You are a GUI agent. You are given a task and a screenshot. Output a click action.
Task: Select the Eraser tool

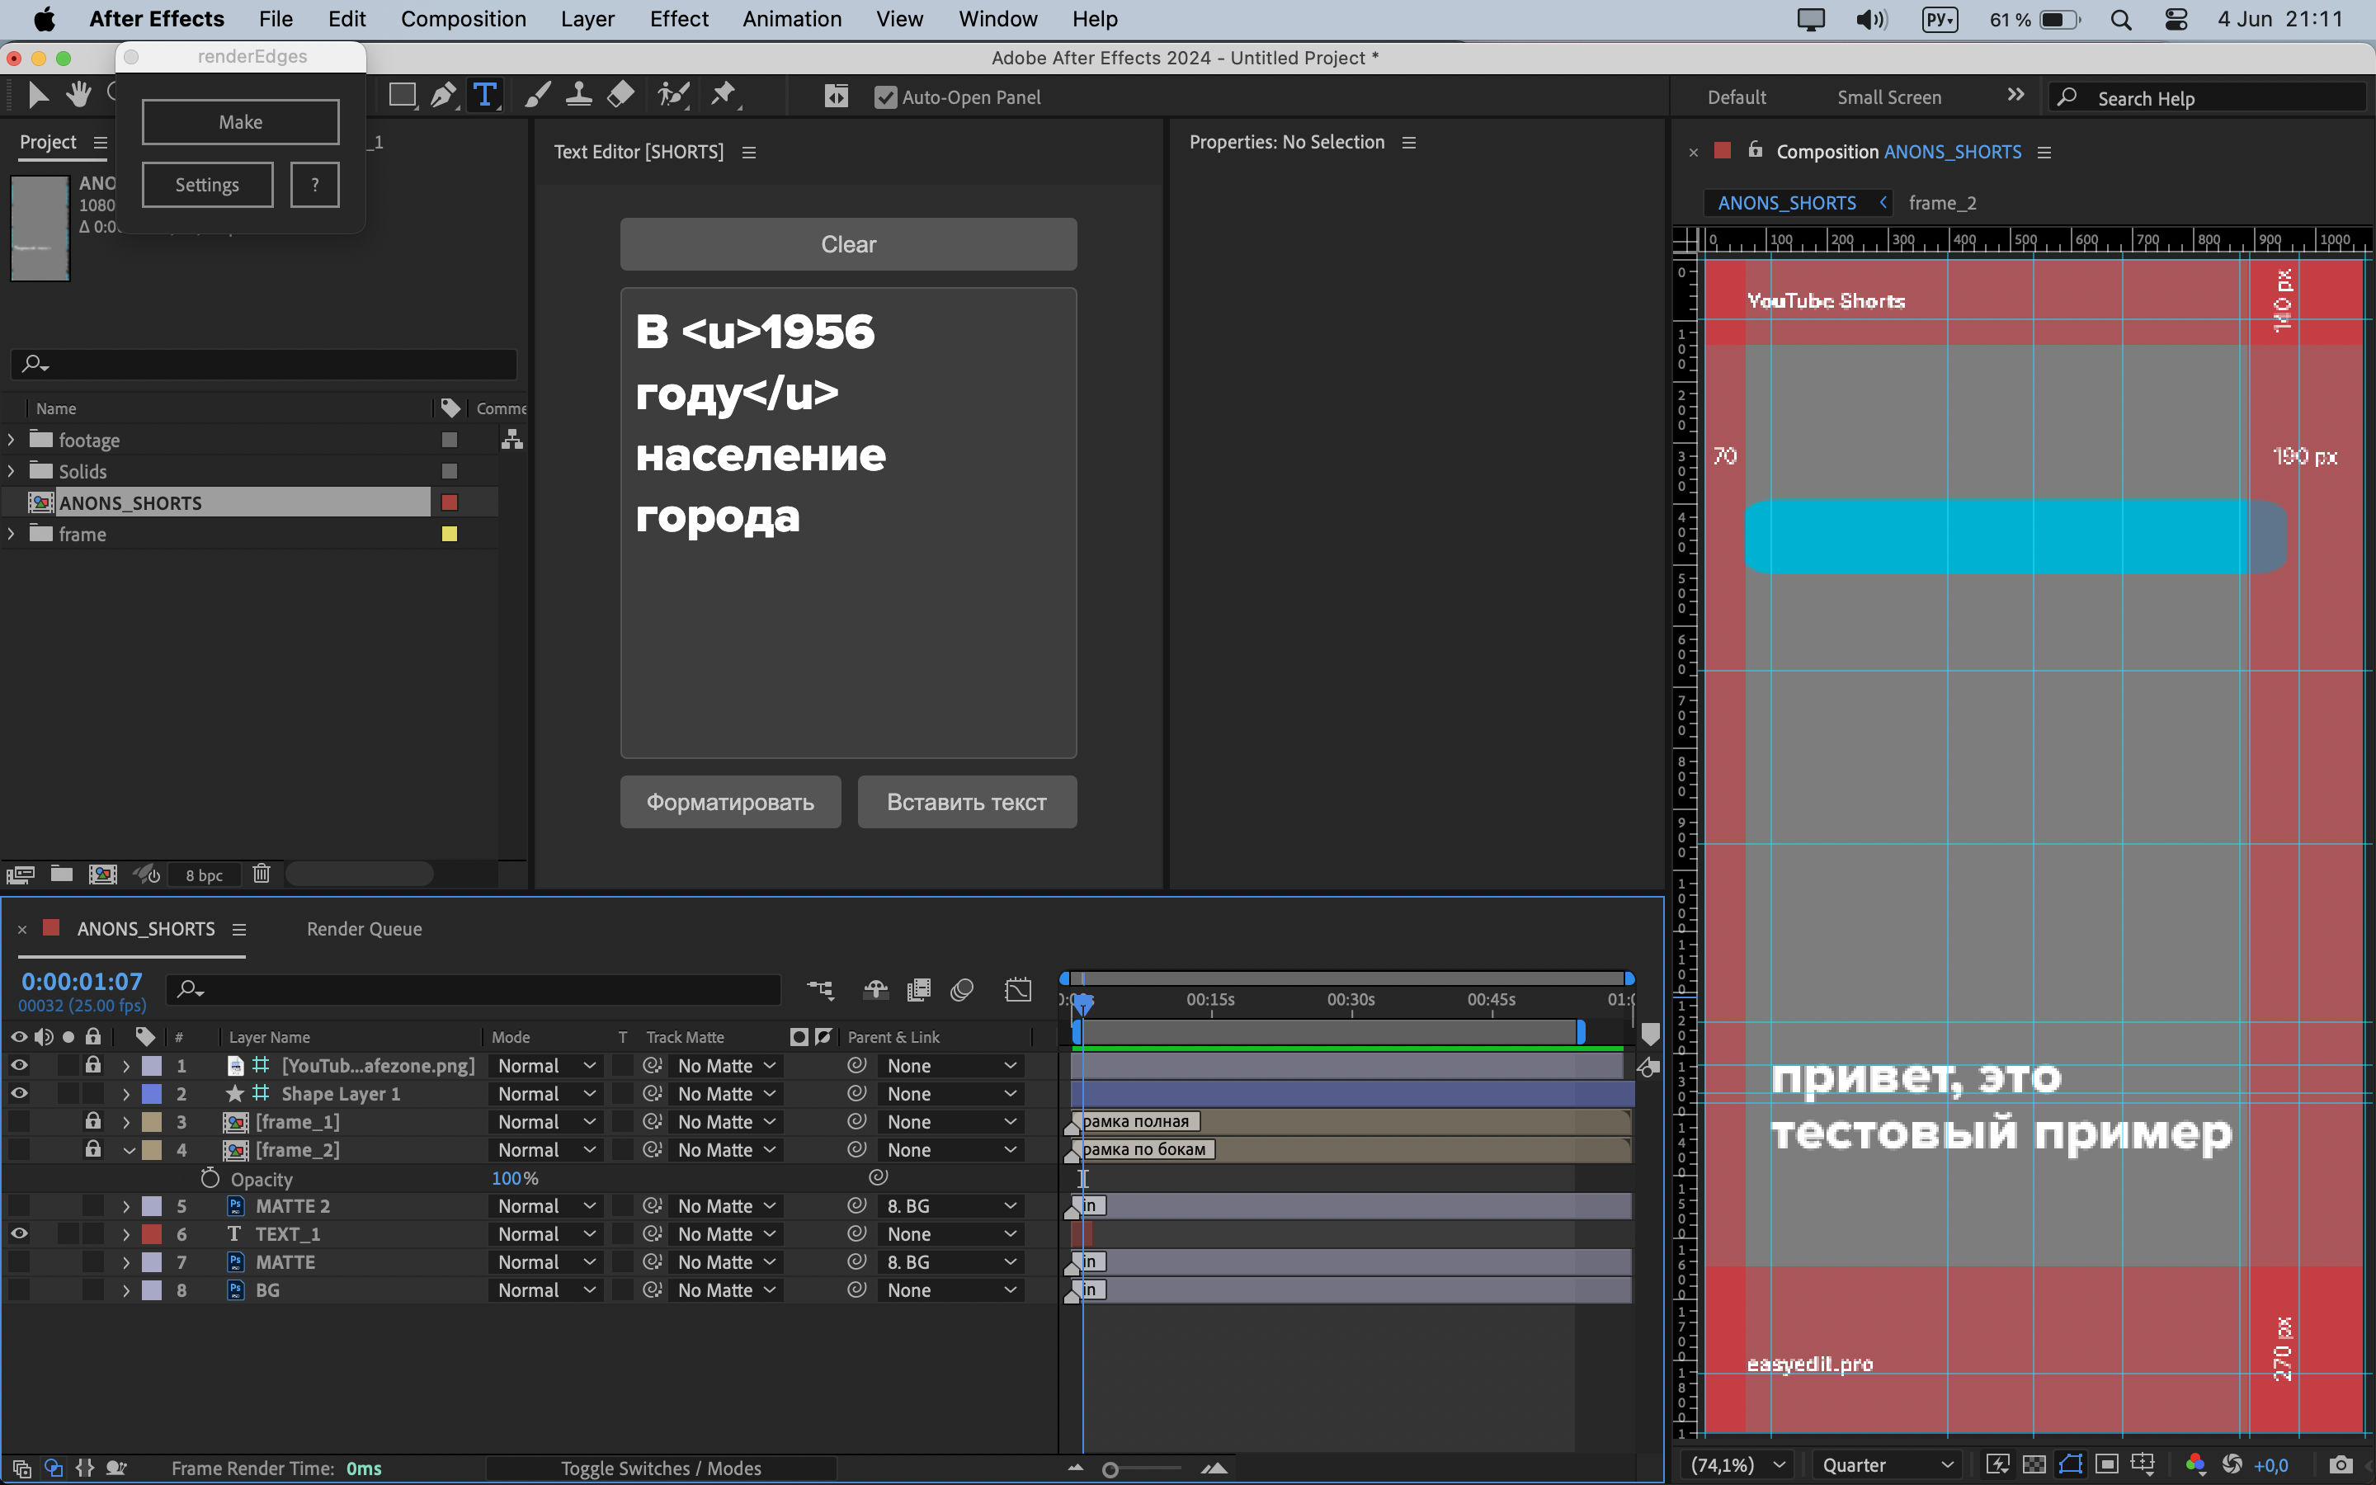[x=620, y=95]
